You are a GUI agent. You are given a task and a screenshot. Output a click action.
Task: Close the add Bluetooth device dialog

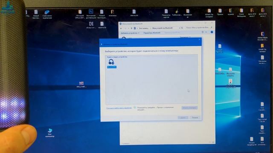[199, 40]
